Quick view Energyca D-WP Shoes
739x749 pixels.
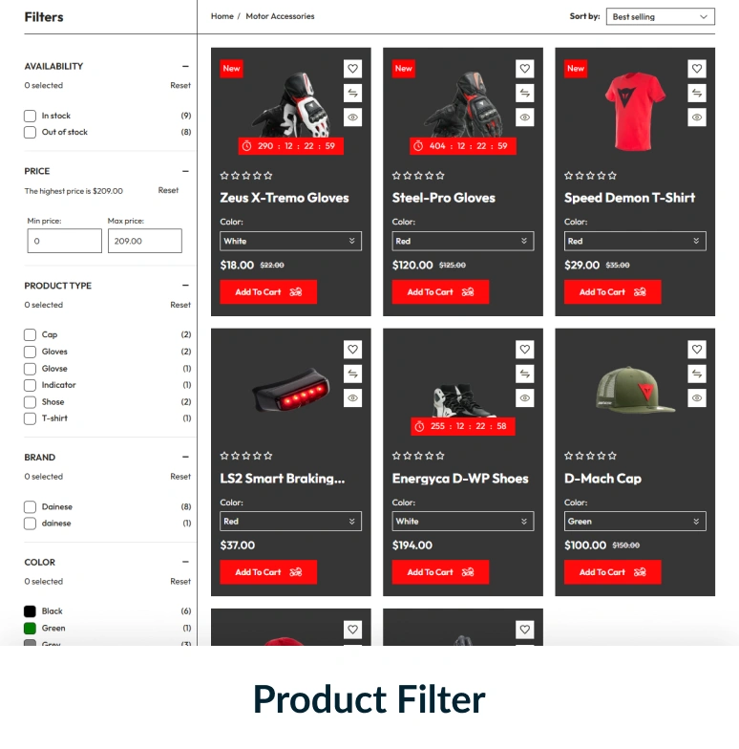(x=525, y=398)
